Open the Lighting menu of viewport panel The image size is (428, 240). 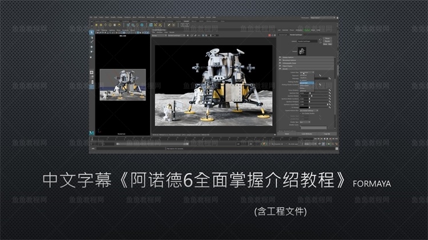coord(112,30)
